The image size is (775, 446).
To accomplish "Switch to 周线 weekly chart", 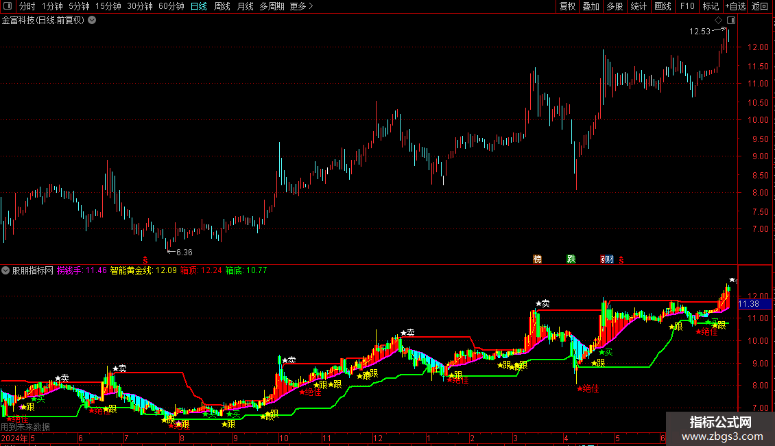I will pos(222,6).
